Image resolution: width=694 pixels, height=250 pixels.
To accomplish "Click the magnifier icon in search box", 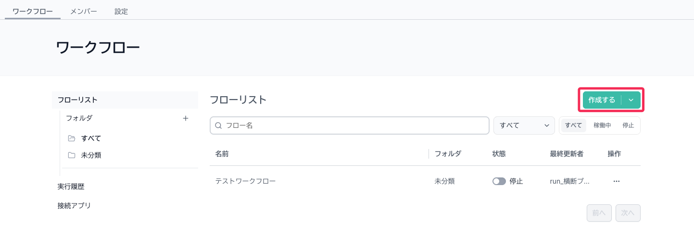I will [x=218, y=125].
